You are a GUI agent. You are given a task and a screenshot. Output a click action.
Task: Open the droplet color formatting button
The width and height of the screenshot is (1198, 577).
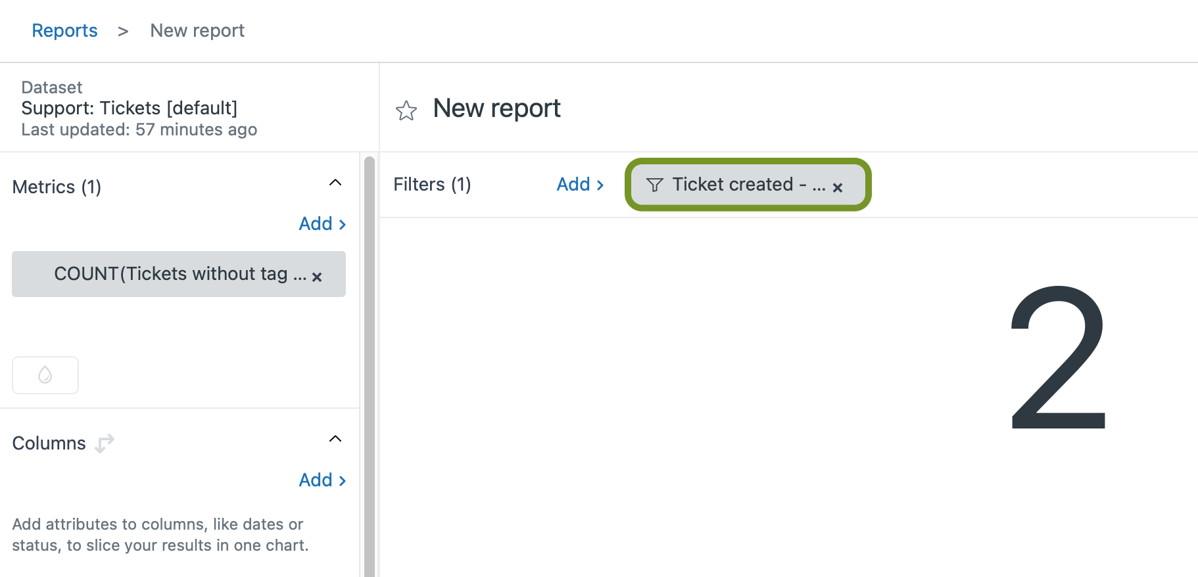45,375
